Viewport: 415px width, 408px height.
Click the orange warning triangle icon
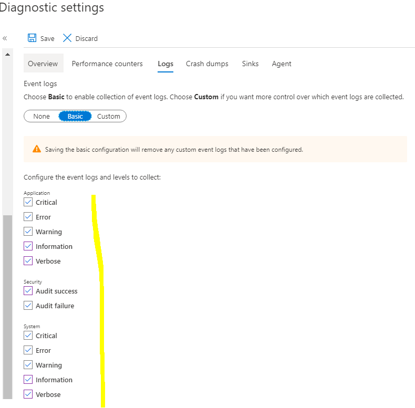point(37,149)
